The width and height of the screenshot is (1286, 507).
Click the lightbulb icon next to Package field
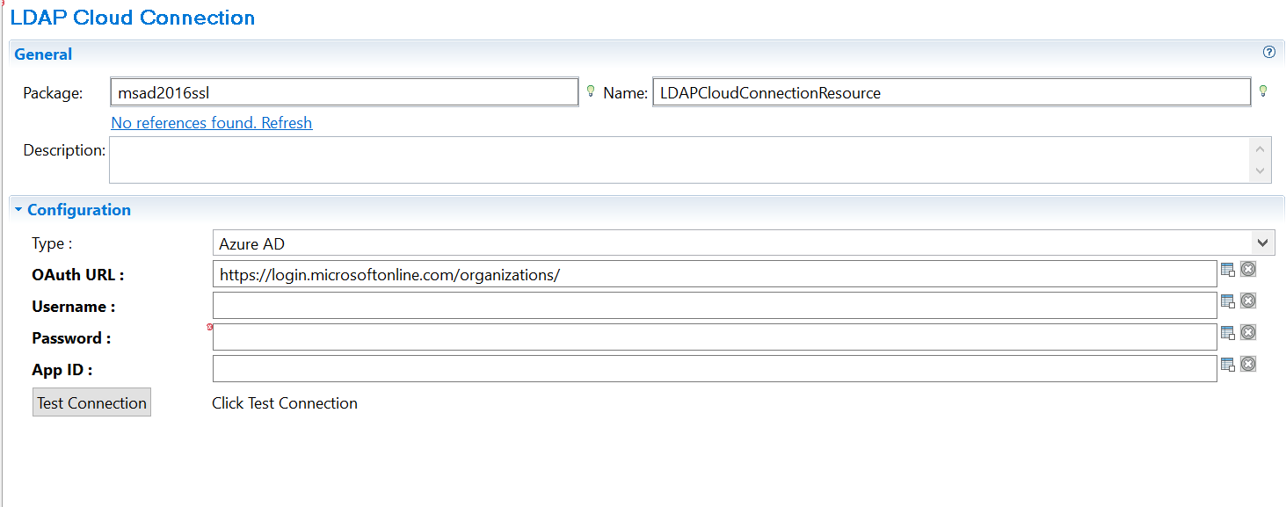[591, 91]
